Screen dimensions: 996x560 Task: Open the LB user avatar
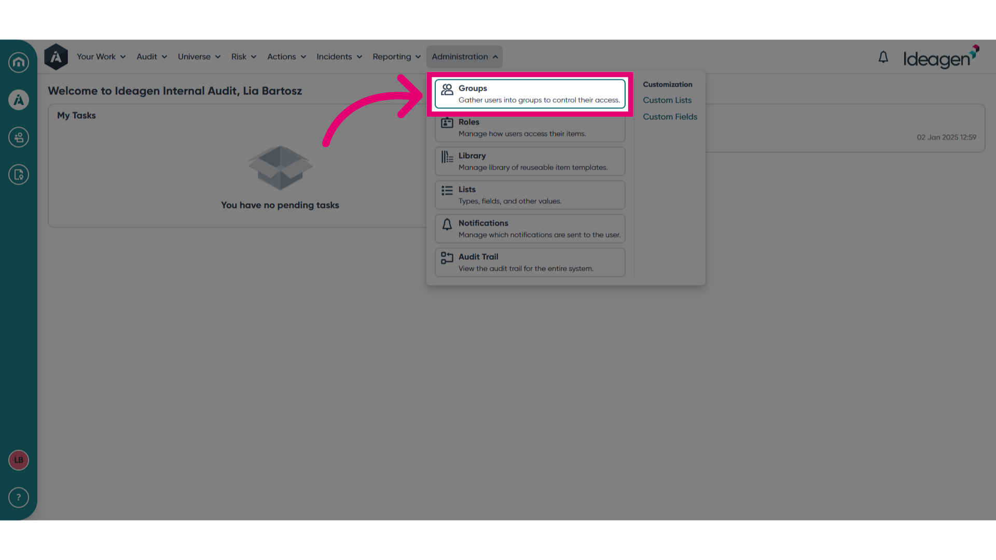[x=19, y=460]
